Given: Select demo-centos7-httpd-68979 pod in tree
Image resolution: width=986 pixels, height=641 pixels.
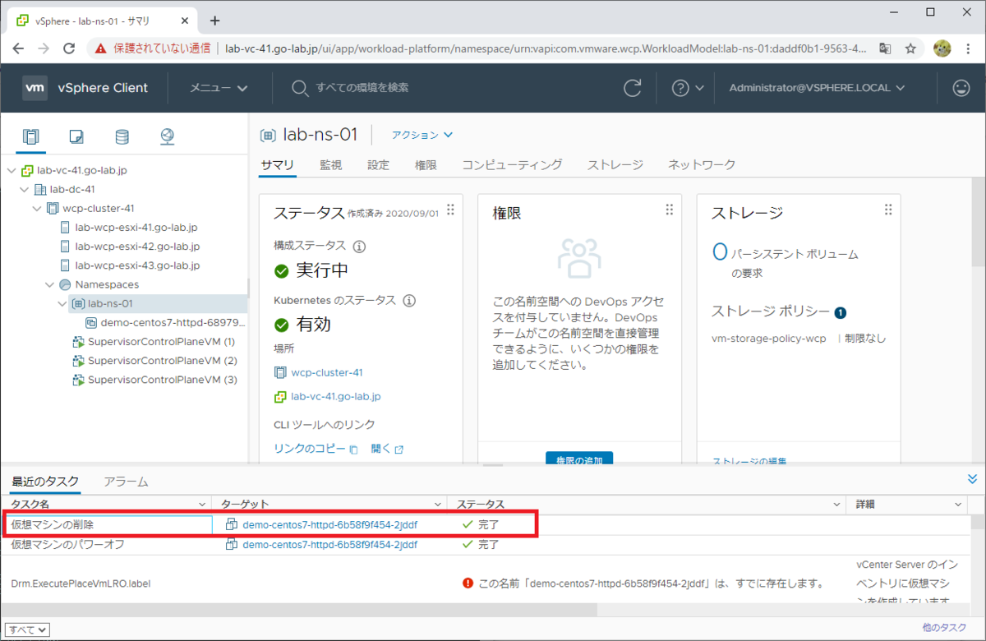Looking at the screenshot, I should (x=173, y=322).
